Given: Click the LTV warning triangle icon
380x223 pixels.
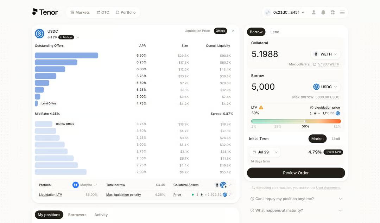Looking at the screenshot, I should pyautogui.click(x=261, y=107).
